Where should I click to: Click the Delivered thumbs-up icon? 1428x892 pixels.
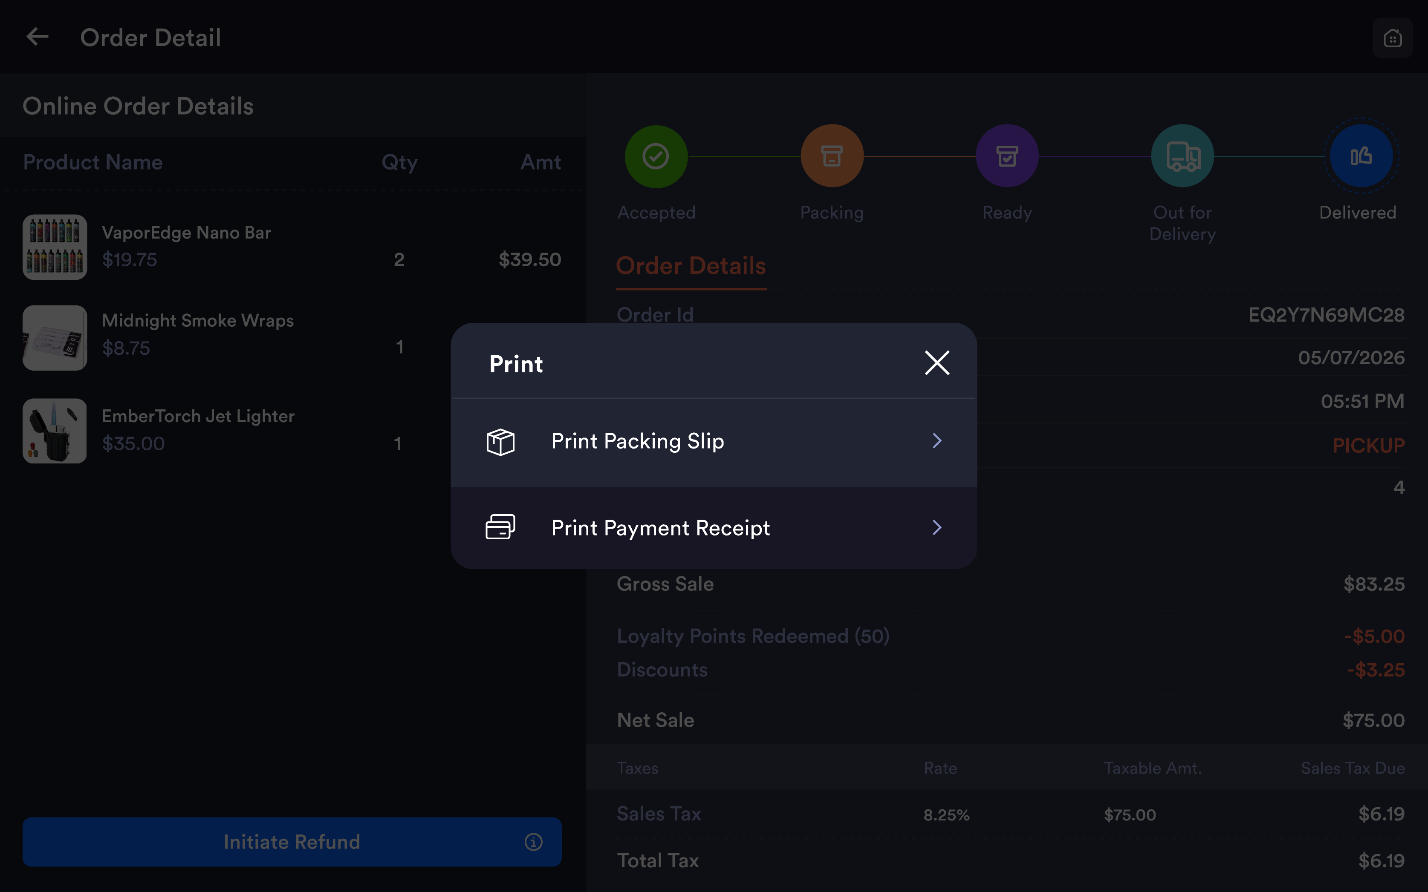tap(1361, 156)
